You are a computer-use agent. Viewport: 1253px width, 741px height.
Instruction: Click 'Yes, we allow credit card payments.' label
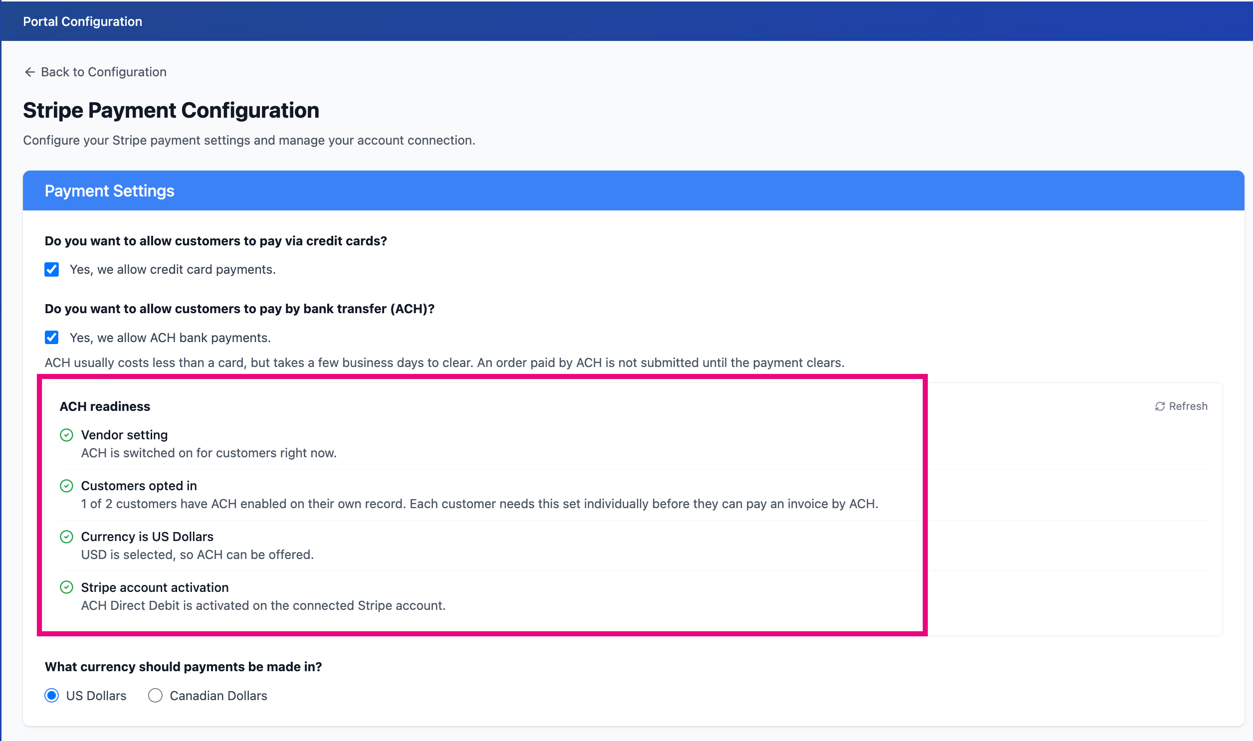tap(173, 270)
